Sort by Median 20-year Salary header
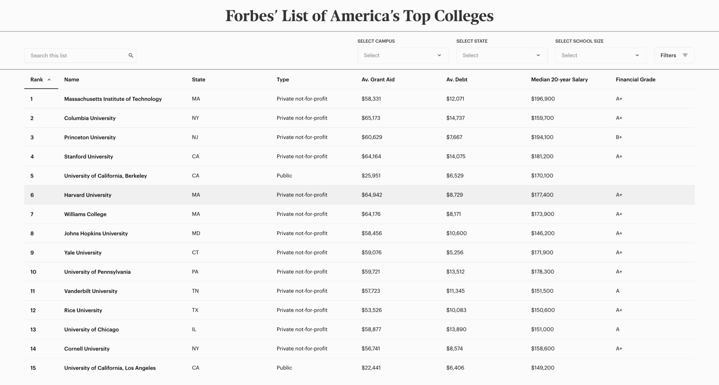Screen dimensions: 719x385 tap(559, 80)
